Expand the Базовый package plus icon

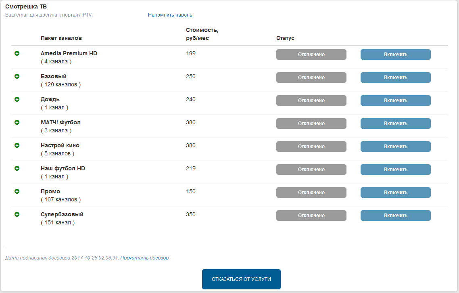17,76
